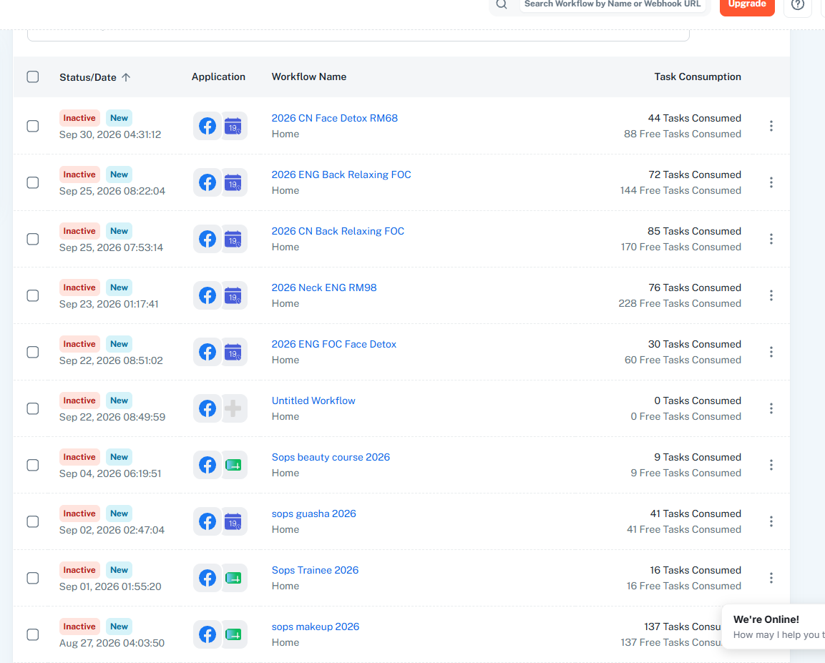Click calendar app icon for sops guasha 2026

233,521
